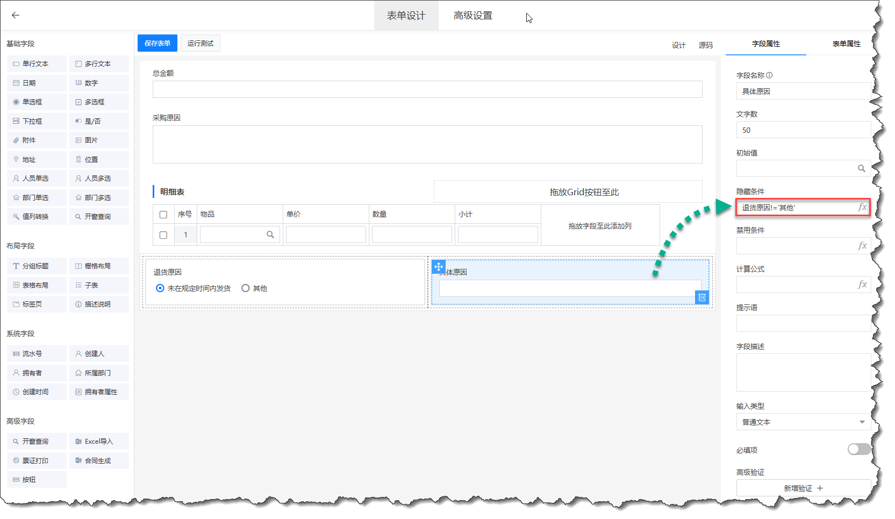This screenshot has height=519, width=895.
Task: Toggle the 必填项 switch
Action: click(x=858, y=449)
